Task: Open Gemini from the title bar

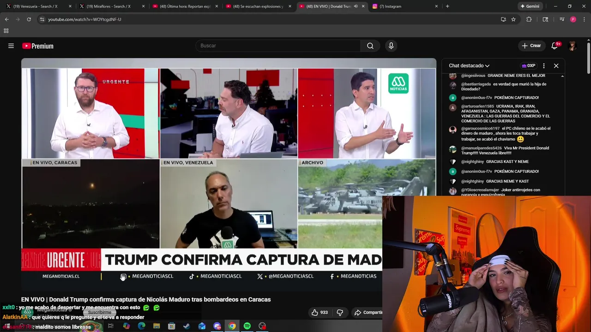Action: point(530,6)
